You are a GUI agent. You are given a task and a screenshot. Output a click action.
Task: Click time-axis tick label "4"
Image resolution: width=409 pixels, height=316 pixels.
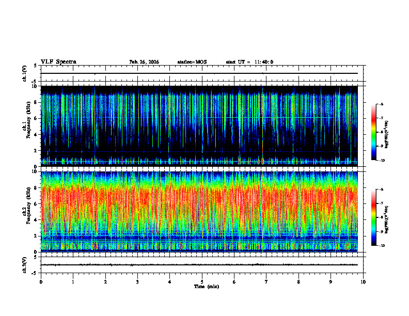click(170, 282)
